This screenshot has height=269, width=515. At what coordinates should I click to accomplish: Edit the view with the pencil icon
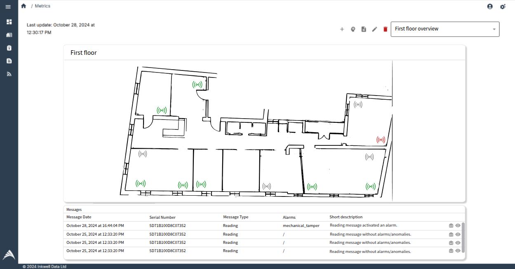pos(374,29)
